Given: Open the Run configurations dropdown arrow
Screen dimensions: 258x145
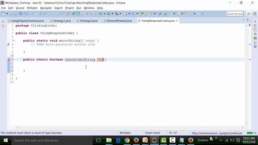Looking at the screenshot, I should (x=112, y=14).
